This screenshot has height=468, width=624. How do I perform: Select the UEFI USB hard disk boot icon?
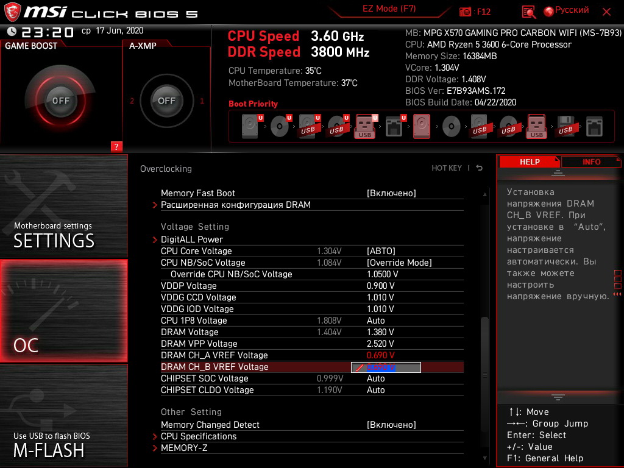310,127
